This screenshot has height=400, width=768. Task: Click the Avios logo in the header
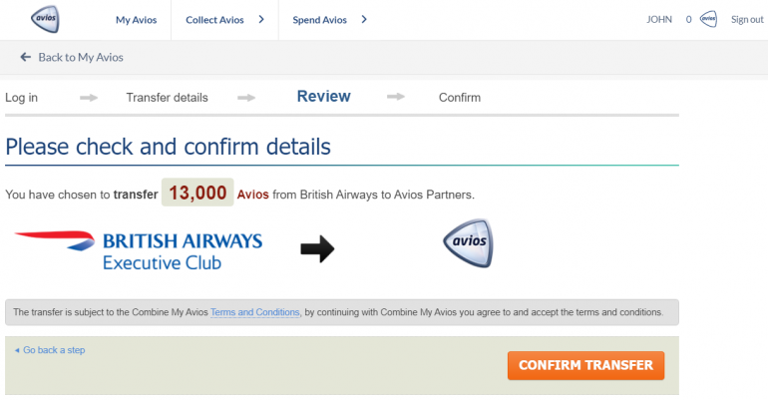pos(46,19)
